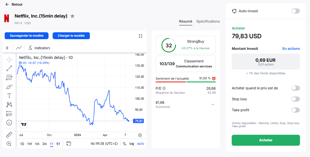Click the chart title Netflix 1D legend
The width and height of the screenshot is (310, 157).
pyautogui.click(x=46, y=58)
